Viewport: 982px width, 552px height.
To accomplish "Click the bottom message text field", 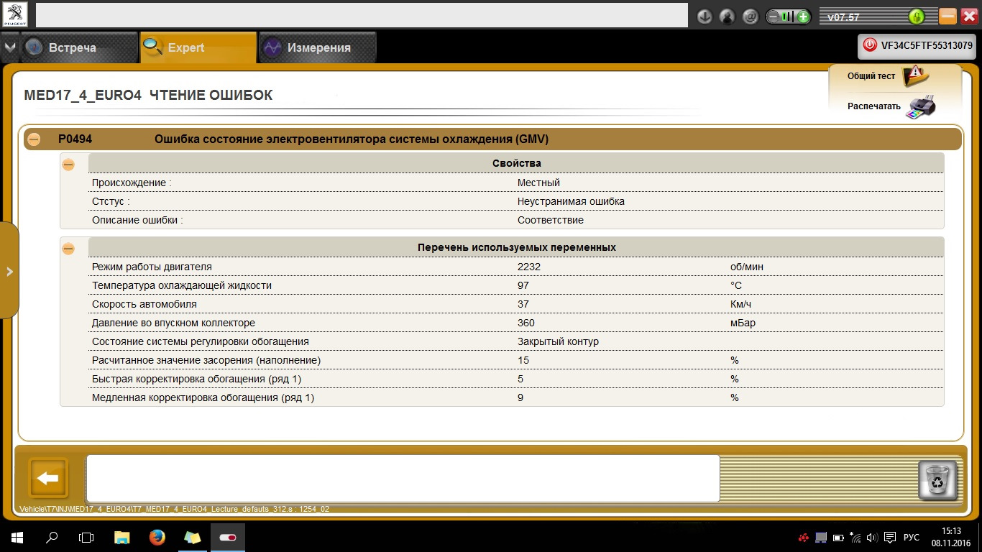I will 403,478.
